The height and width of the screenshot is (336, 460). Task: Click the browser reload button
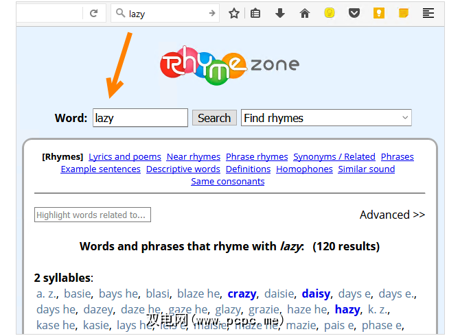(x=93, y=13)
